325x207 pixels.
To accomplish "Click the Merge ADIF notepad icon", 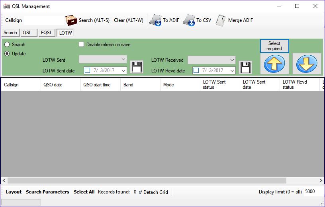I will (x=221, y=20).
